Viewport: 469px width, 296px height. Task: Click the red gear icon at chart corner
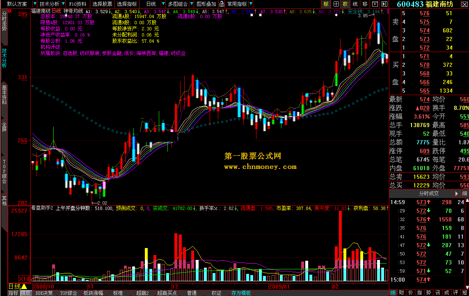[10, 11]
